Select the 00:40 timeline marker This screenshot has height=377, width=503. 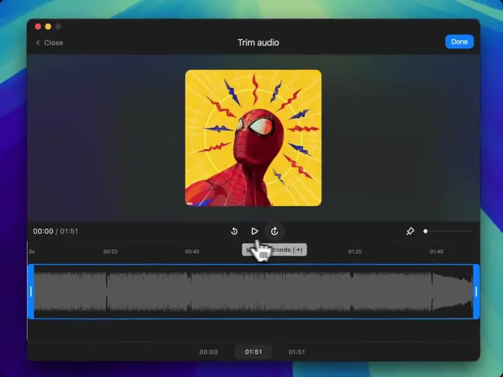[192, 252]
